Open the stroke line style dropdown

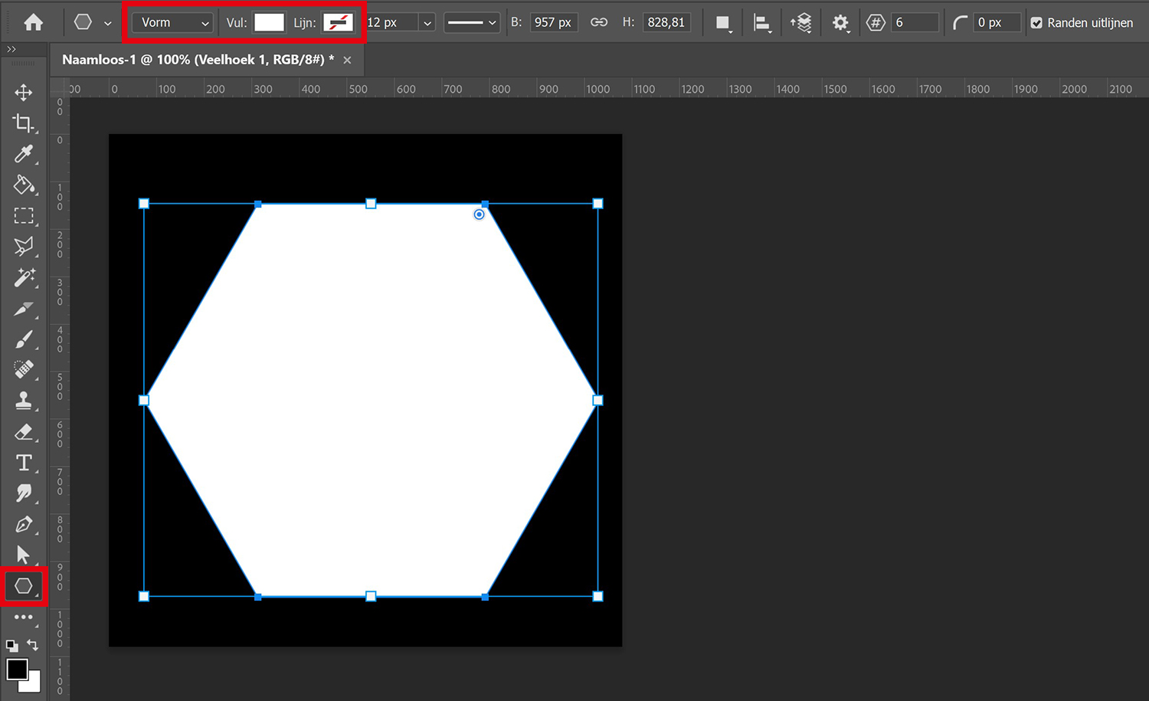pyautogui.click(x=471, y=22)
